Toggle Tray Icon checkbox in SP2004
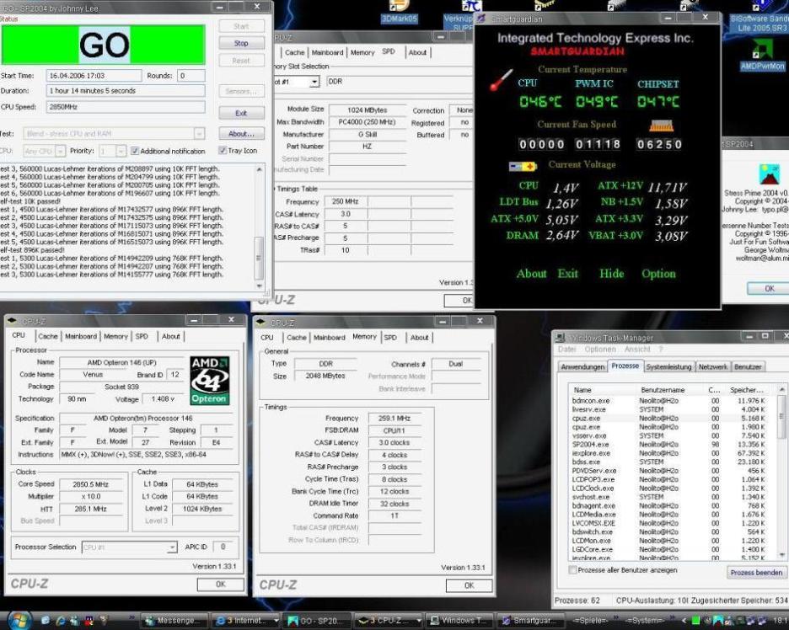This screenshot has height=630, width=789. point(222,150)
